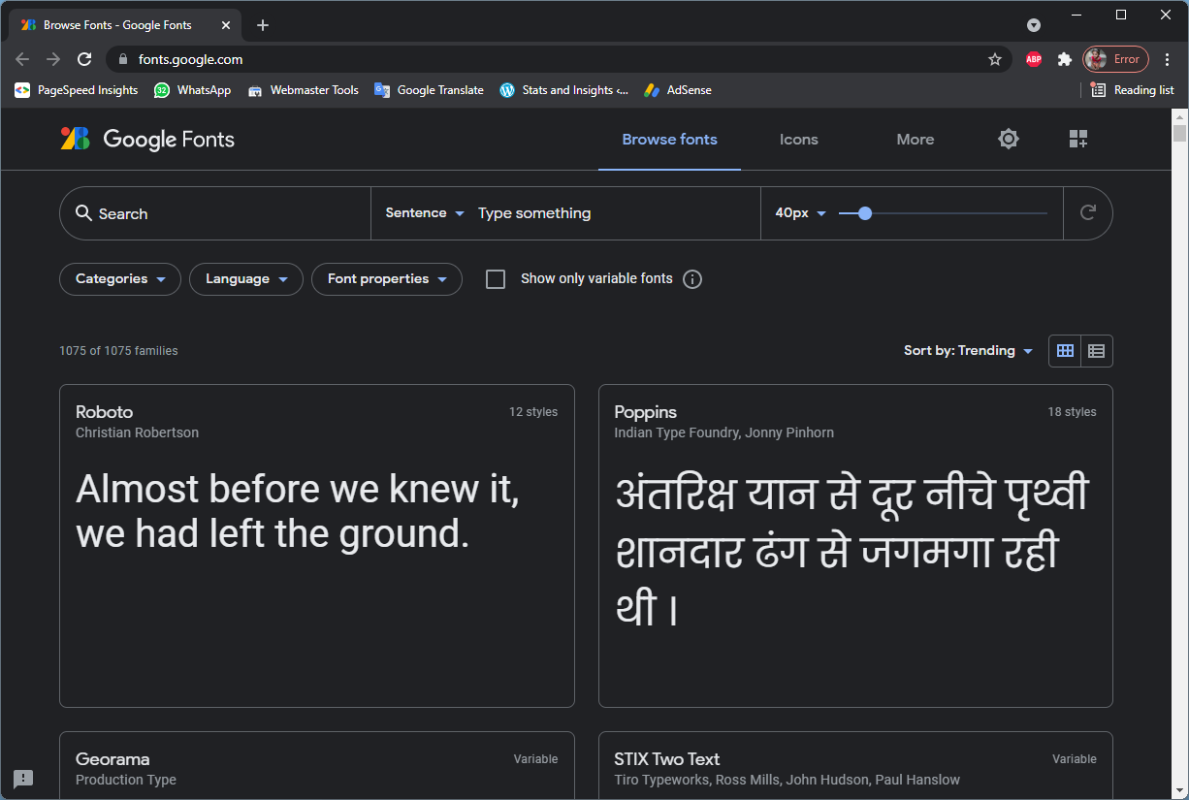Open the Extensions puzzle icon
The image size is (1189, 800).
click(x=1065, y=59)
